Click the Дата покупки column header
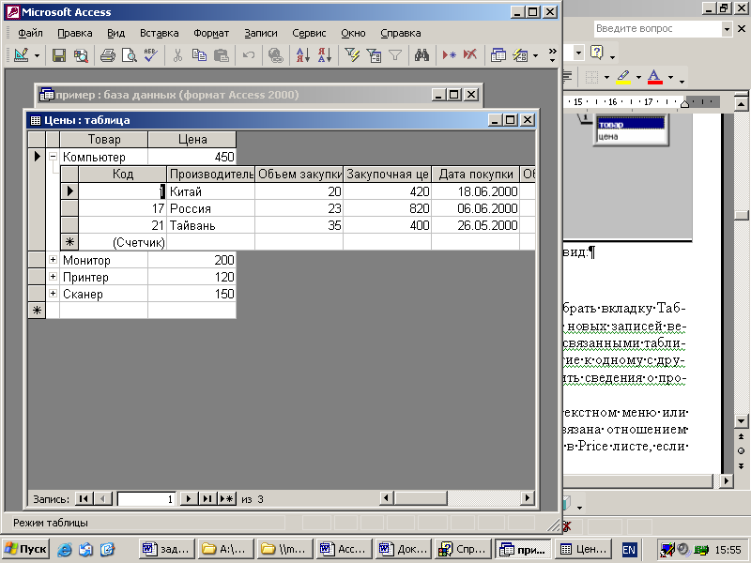 pos(476,175)
